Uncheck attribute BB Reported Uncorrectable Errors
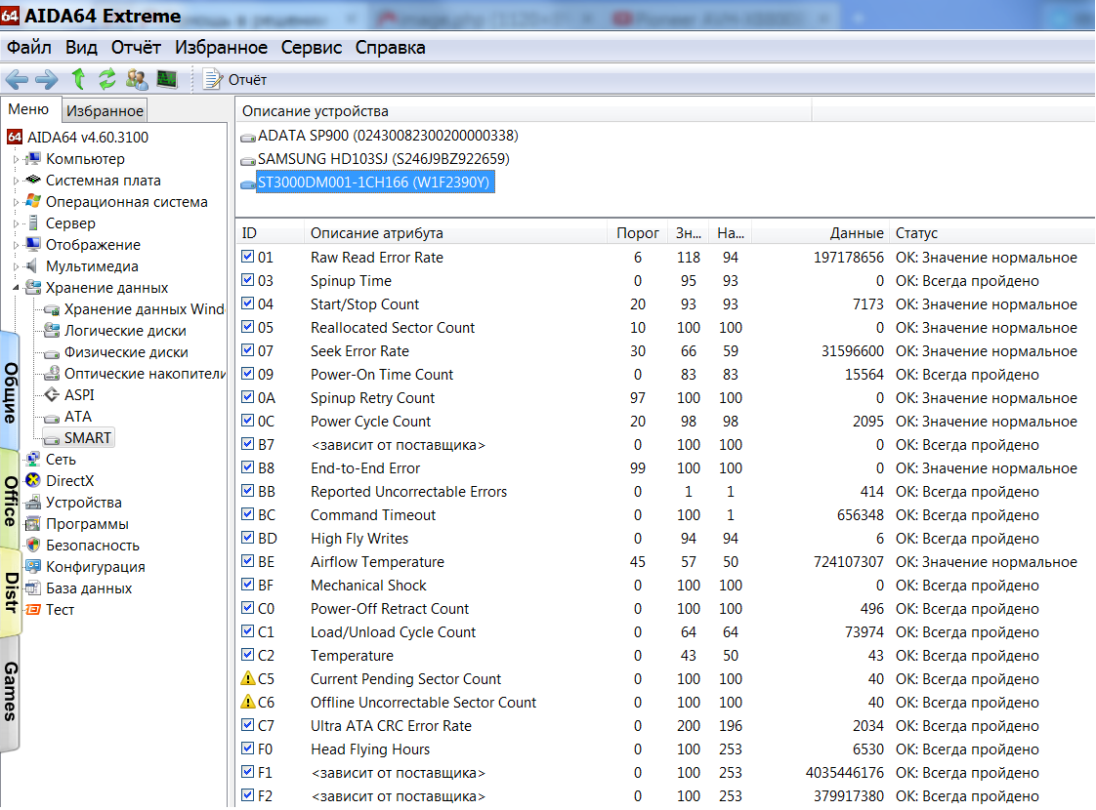Viewport: 1096px width, 810px height. [x=247, y=491]
